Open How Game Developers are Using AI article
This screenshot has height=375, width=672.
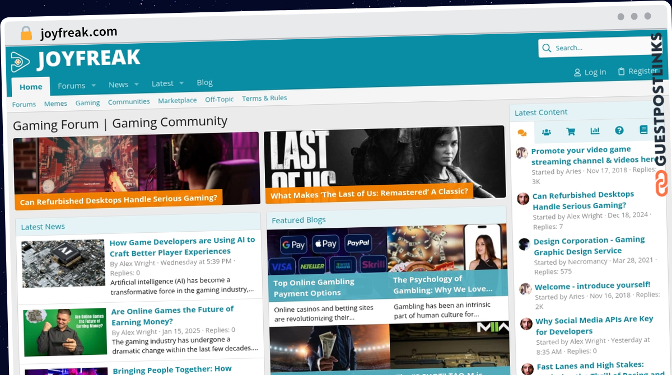pyautogui.click(x=182, y=246)
